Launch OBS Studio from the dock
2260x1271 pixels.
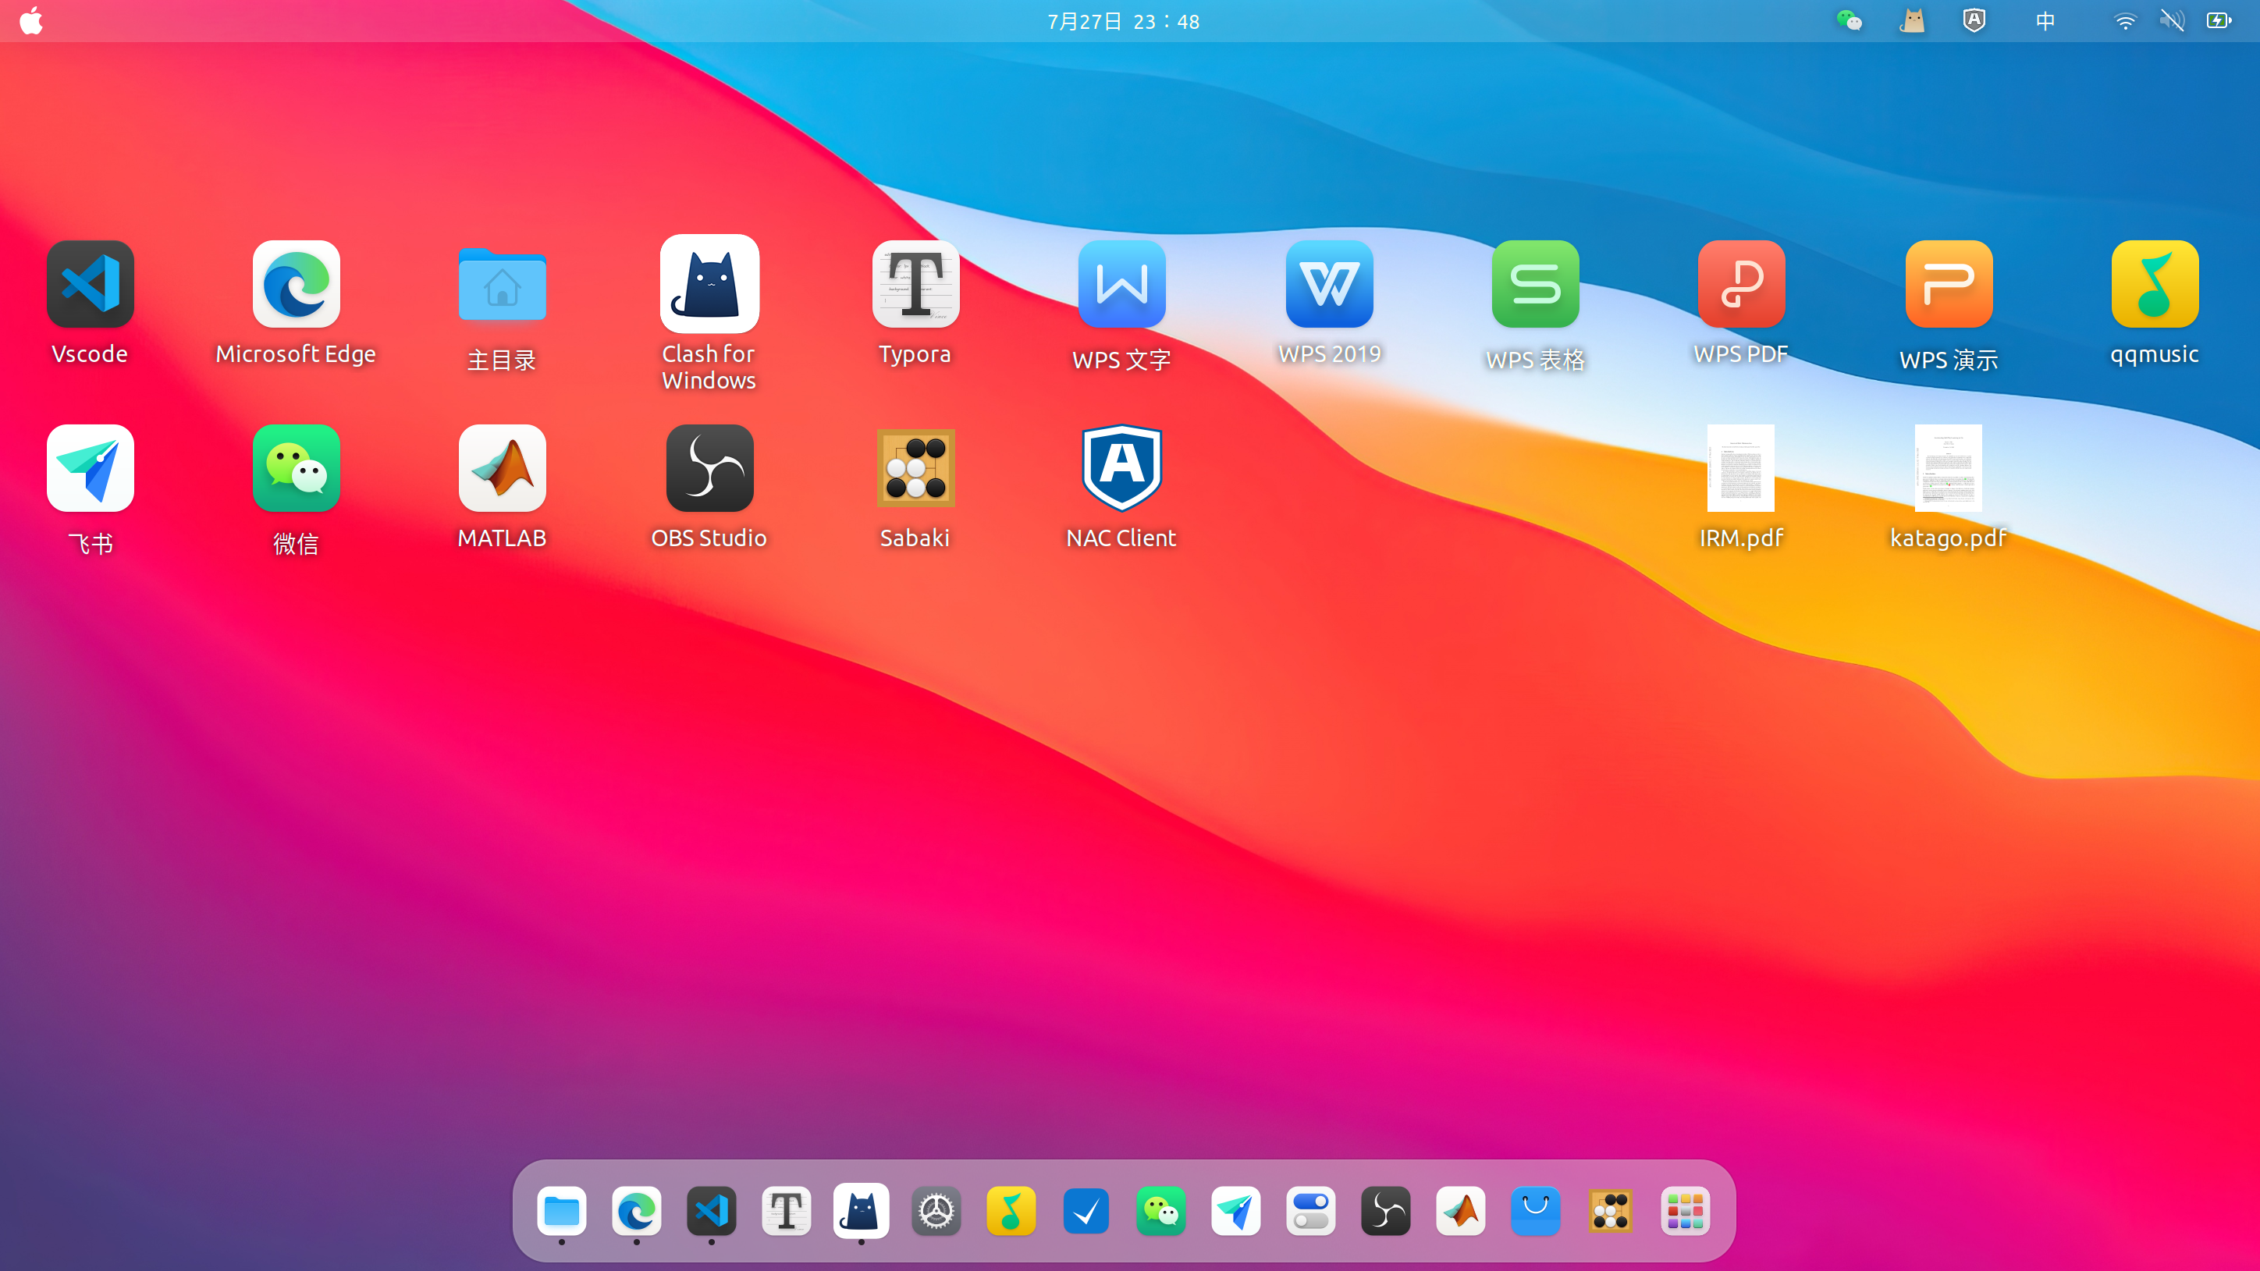1386,1212
